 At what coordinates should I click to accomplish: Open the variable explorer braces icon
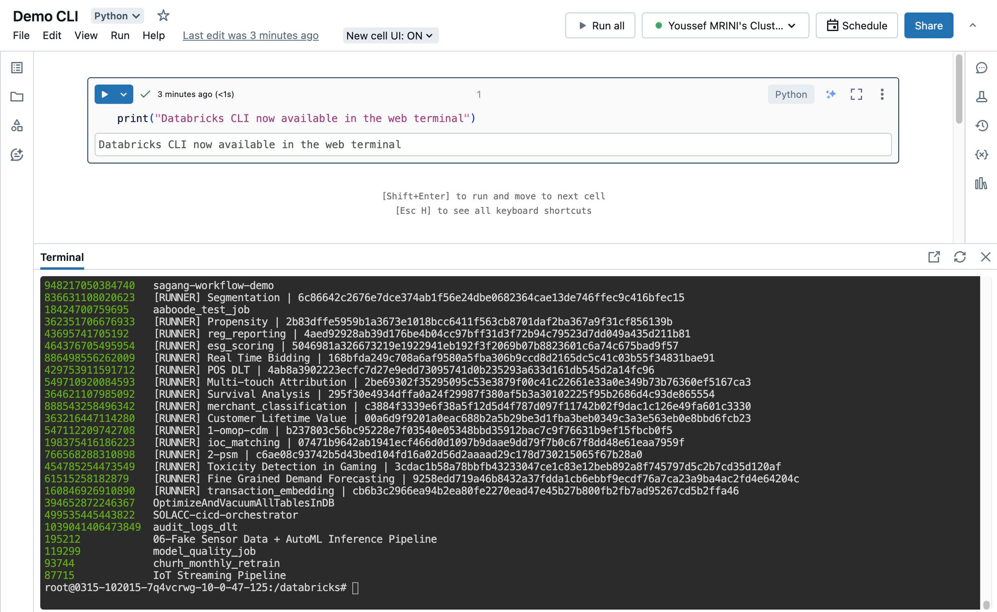(x=981, y=155)
